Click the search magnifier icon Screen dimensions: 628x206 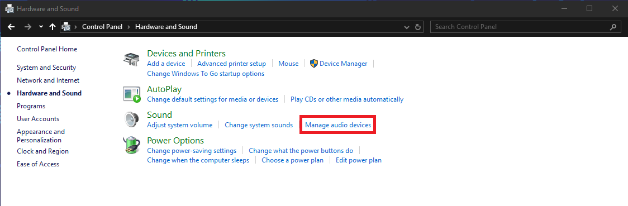pos(613,27)
